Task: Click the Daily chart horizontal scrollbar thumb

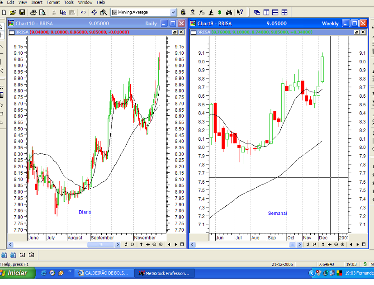Action: click(100, 244)
